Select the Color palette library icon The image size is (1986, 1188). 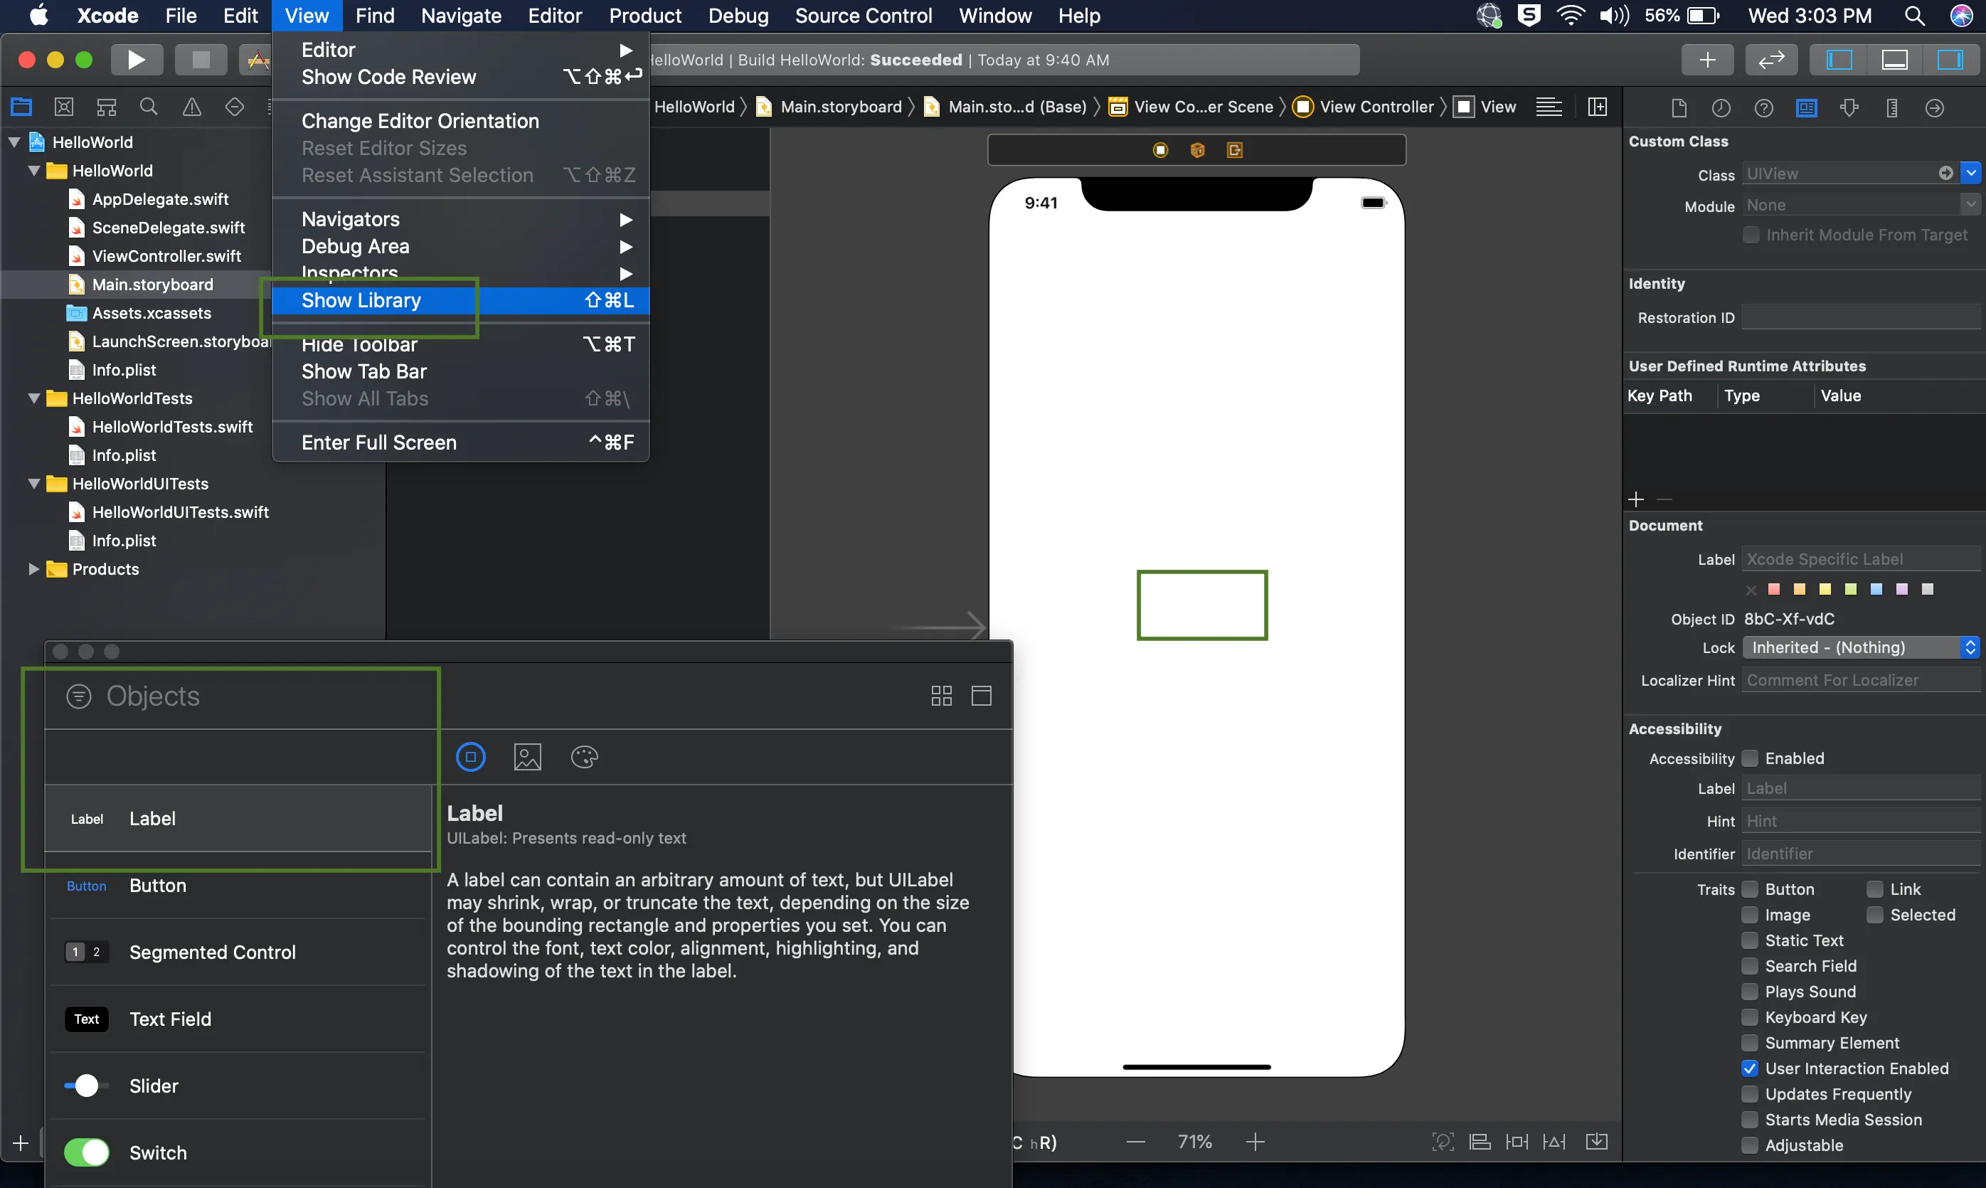tap(585, 756)
